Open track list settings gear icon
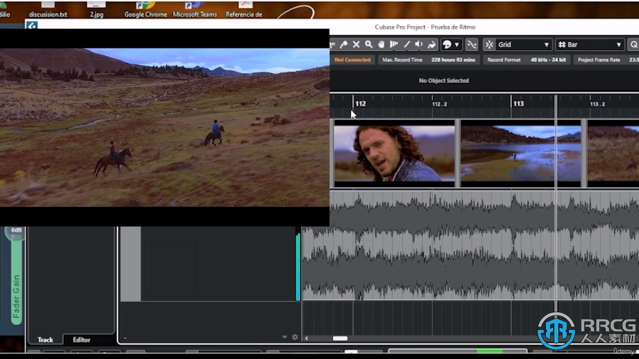Screen dimensions: 639x359 [295, 337]
